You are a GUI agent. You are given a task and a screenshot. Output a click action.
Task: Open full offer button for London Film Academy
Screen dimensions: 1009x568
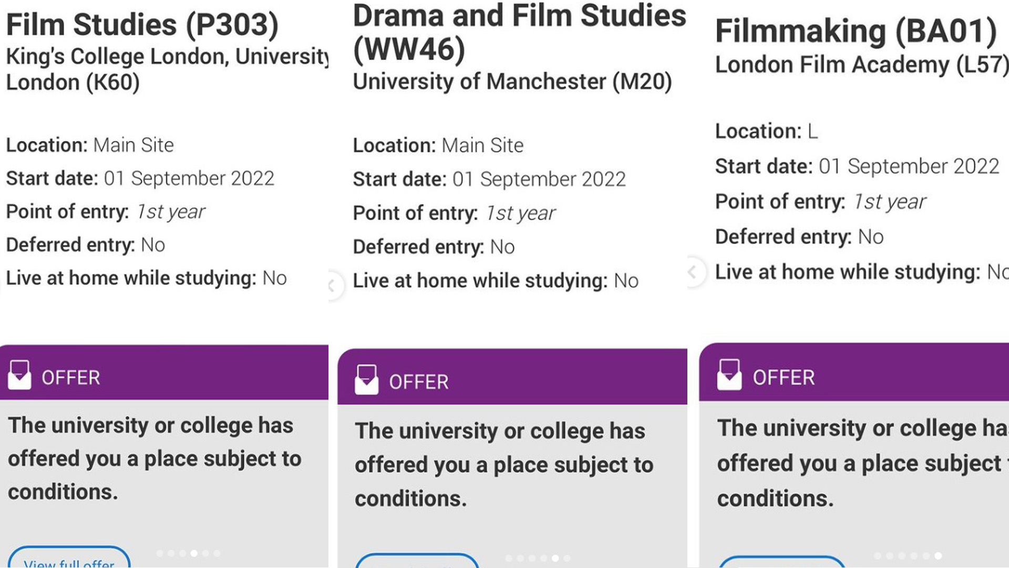(x=781, y=564)
